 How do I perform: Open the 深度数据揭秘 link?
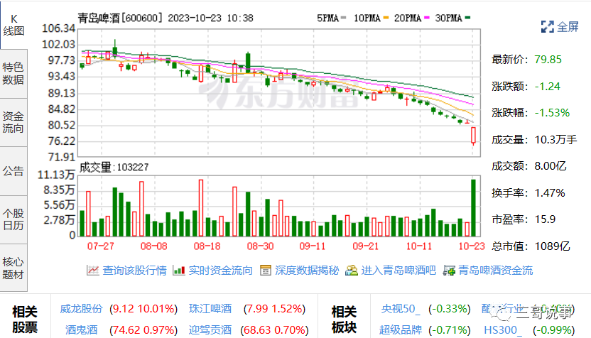tap(307, 270)
